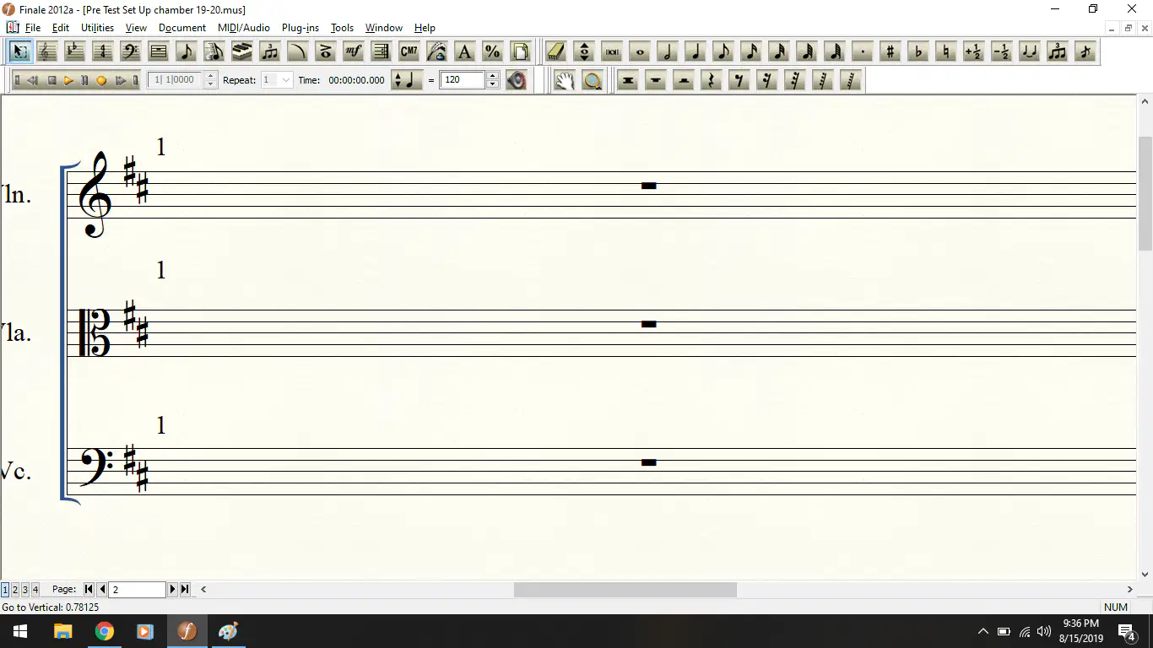Open Google Chrome from the taskbar
The width and height of the screenshot is (1153, 648).
[104, 631]
